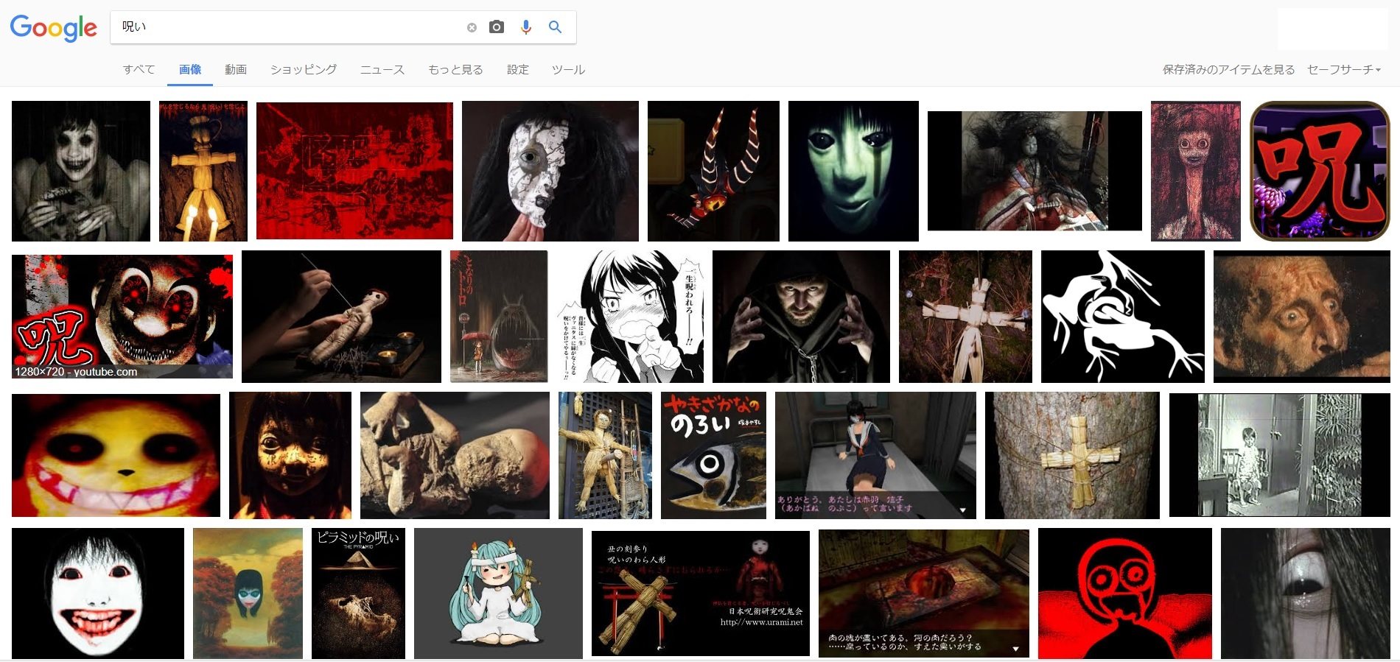Click inside the search input field

click(287, 27)
